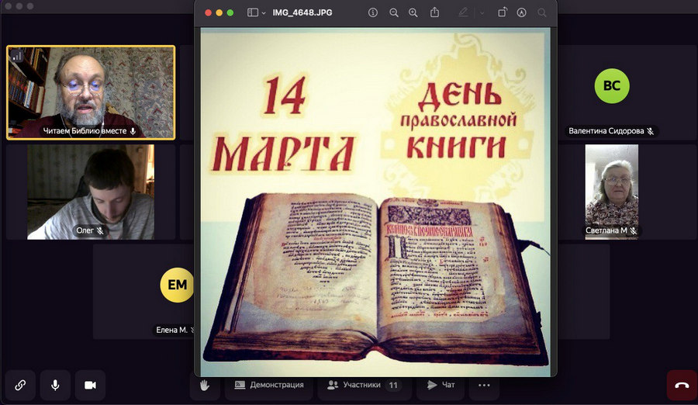Show the Markup toolbar in Preview
The width and height of the screenshot is (698, 405).
click(x=522, y=12)
